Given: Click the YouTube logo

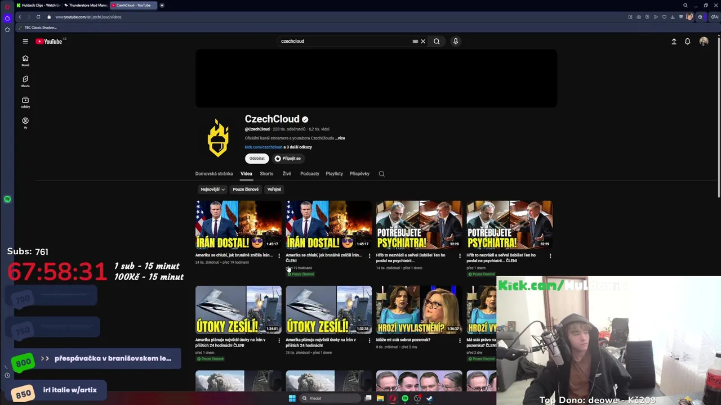Looking at the screenshot, I should click(x=49, y=41).
